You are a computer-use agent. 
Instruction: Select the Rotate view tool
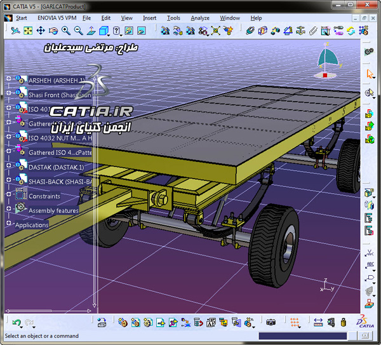pyautogui.click(x=53, y=31)
